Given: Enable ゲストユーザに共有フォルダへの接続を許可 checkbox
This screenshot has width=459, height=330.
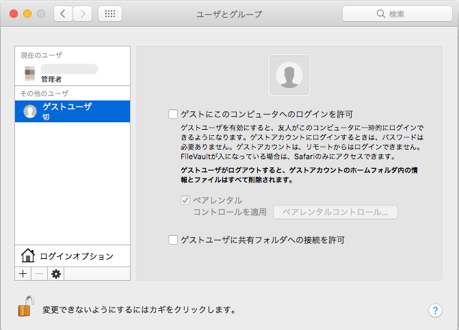Looking at the screenshot, I should (x=173, y=240).
